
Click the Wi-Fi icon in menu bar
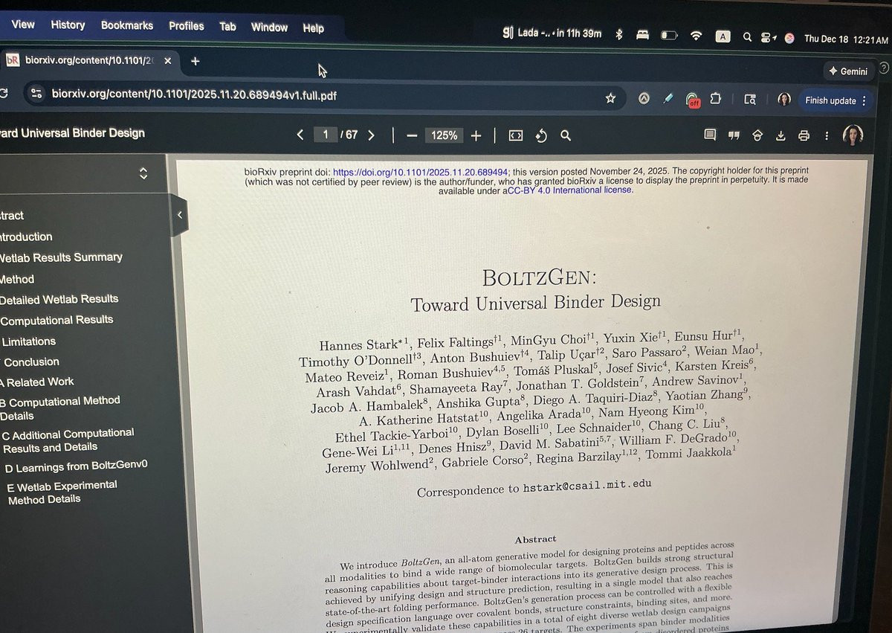697,35
